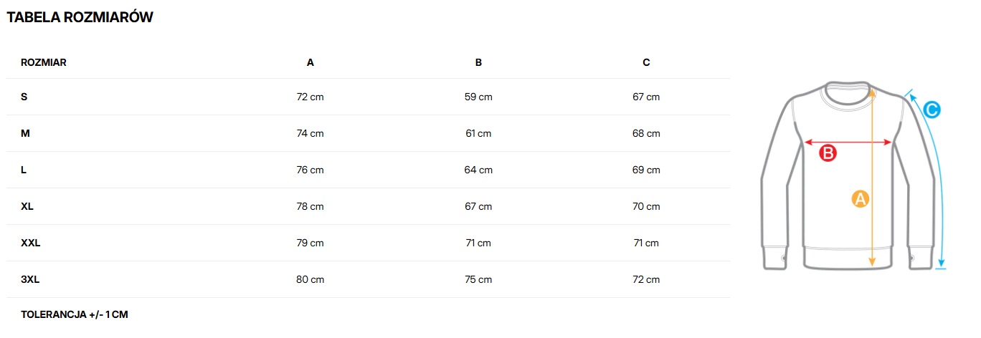Click the 3XL size row label
981x338 pixels.
pos(30,279)
